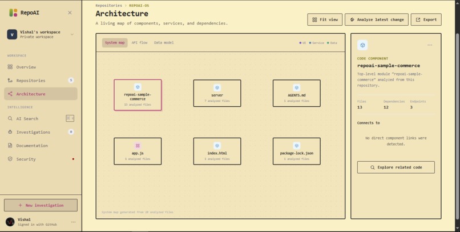Click Explore related code button
Image resolution: width=460 pixels, height=232 pixels.
click(396, 167)
